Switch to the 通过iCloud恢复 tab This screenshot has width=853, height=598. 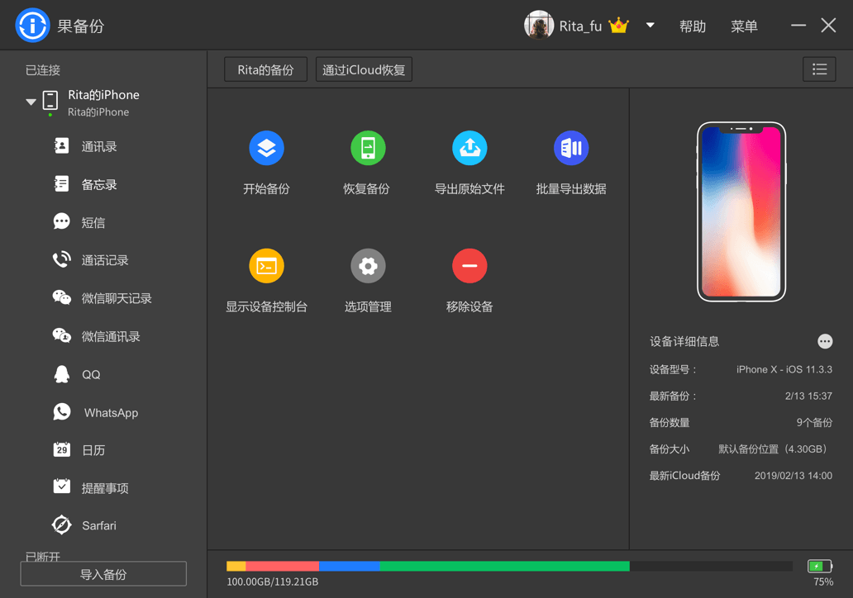(x=364, y=69)
